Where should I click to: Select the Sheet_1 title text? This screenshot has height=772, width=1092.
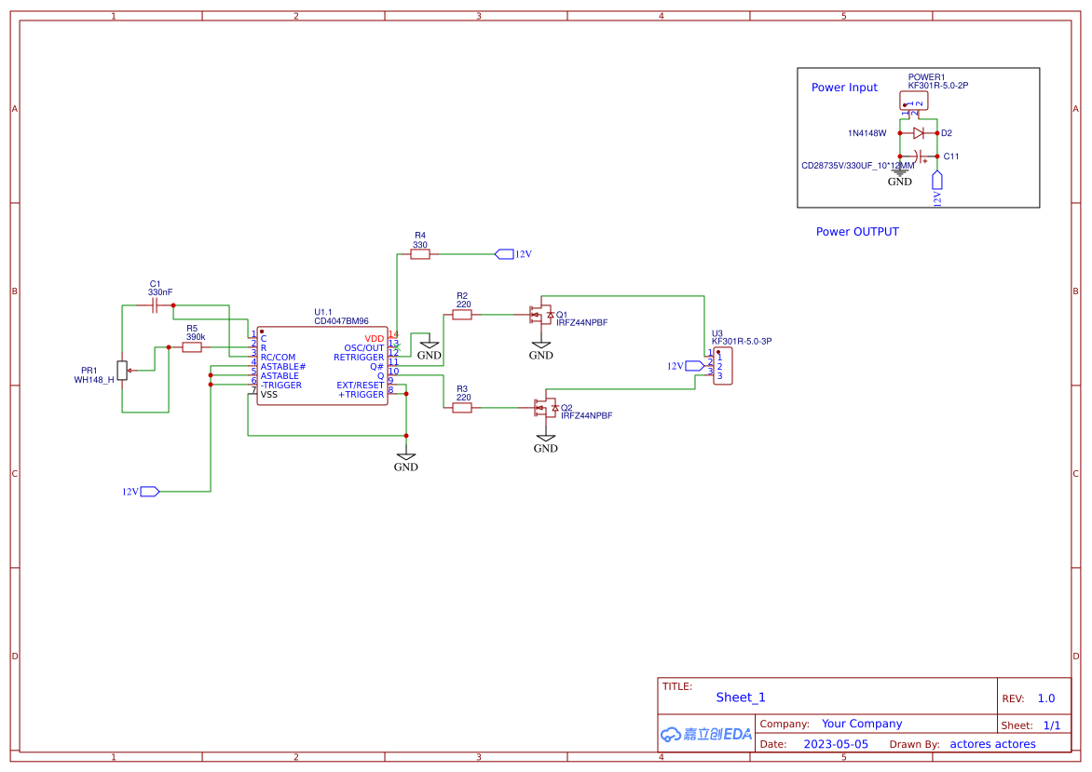pyautogui.click(x=740, y=697)
